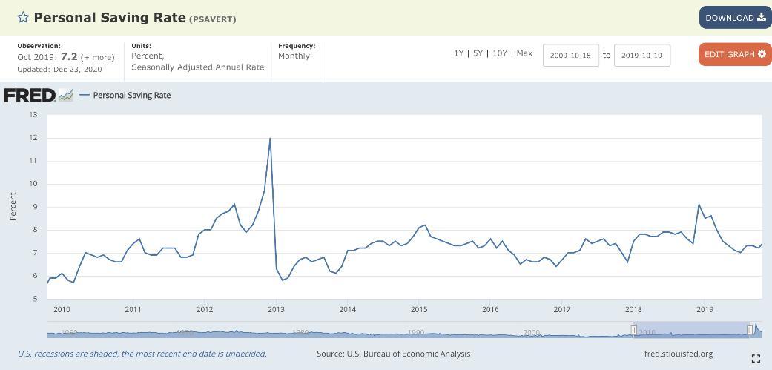Select the 1Y date range
This screenshot has height=370, width=772.
[x=459, y=53]
